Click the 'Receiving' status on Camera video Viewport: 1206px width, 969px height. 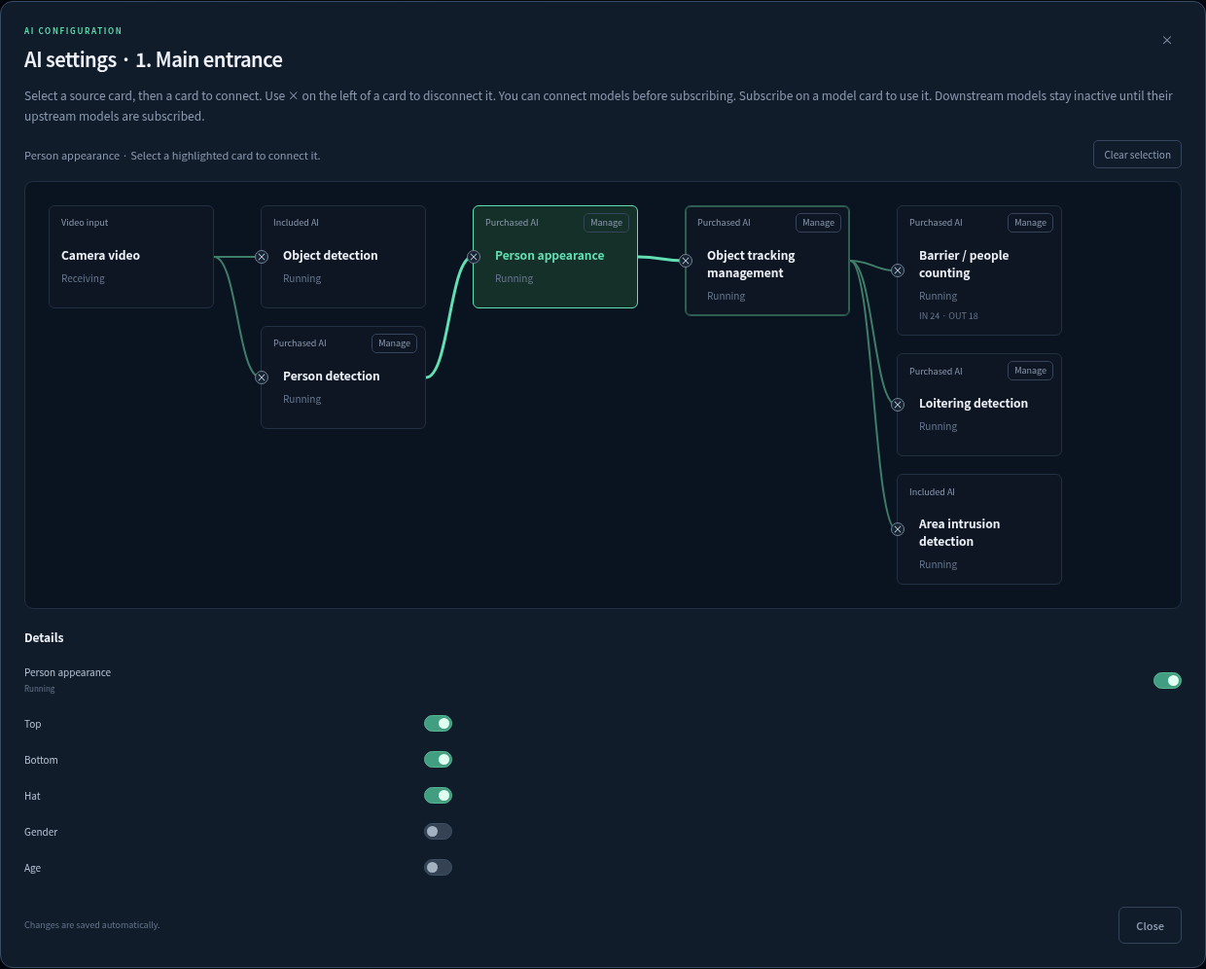pos(83,279)
